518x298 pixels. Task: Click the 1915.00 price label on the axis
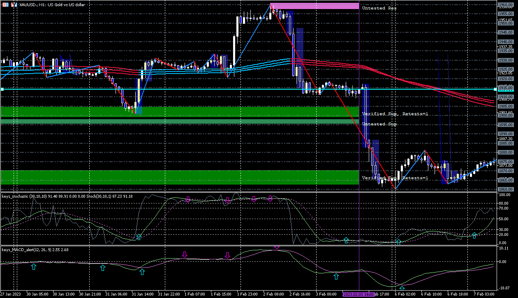pos(505,88)
